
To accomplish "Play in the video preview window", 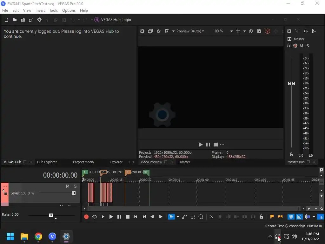I will [x=201, y=145].
